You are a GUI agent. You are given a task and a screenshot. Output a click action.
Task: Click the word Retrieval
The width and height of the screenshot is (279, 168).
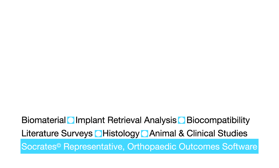(124, 120)
